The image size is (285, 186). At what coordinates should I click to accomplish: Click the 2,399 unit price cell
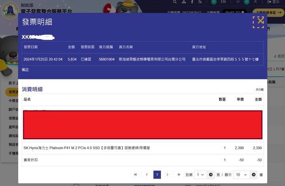pos(239,148)
